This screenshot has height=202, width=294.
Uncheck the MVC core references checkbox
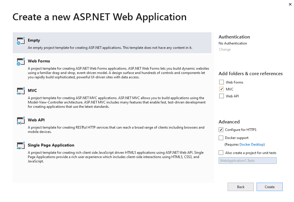(222, 89)
